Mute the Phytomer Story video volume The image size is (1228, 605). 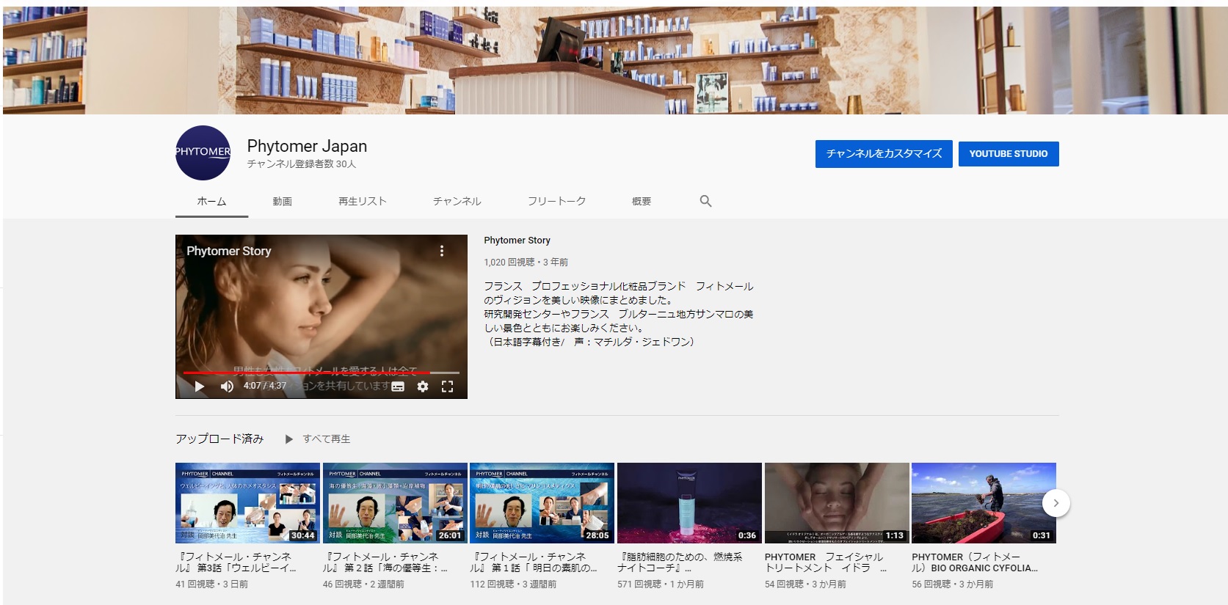point(227,386)
